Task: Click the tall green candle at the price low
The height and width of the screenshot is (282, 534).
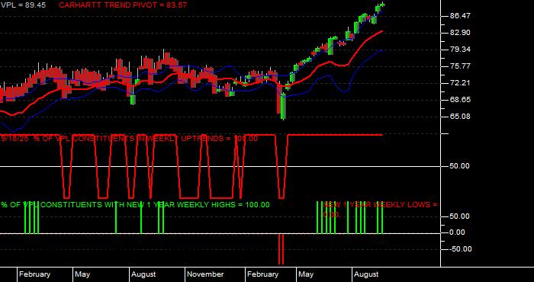Action: [x=283, y=106]
